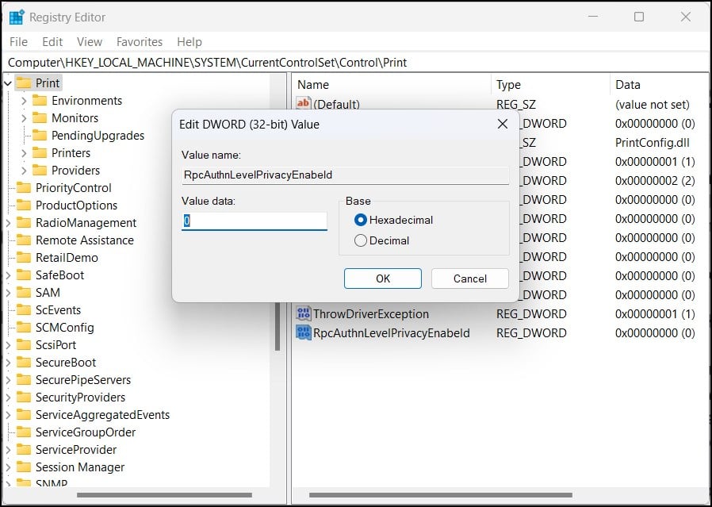Select the Session Manager key label

pyautogui.click(x=80, y=467)
